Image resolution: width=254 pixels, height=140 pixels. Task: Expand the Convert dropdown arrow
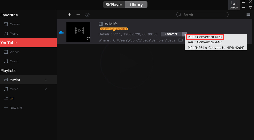184,34
